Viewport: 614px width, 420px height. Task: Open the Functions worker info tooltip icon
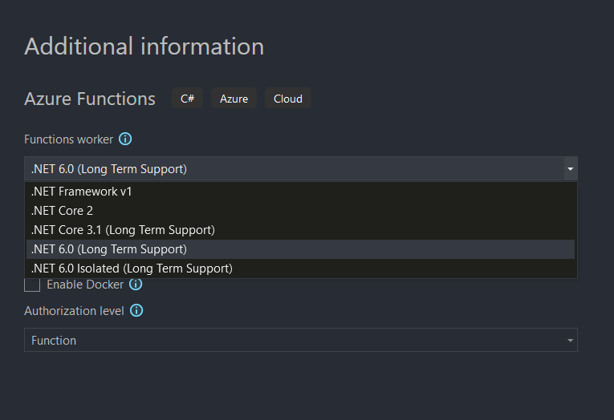[x=125, y=139]
